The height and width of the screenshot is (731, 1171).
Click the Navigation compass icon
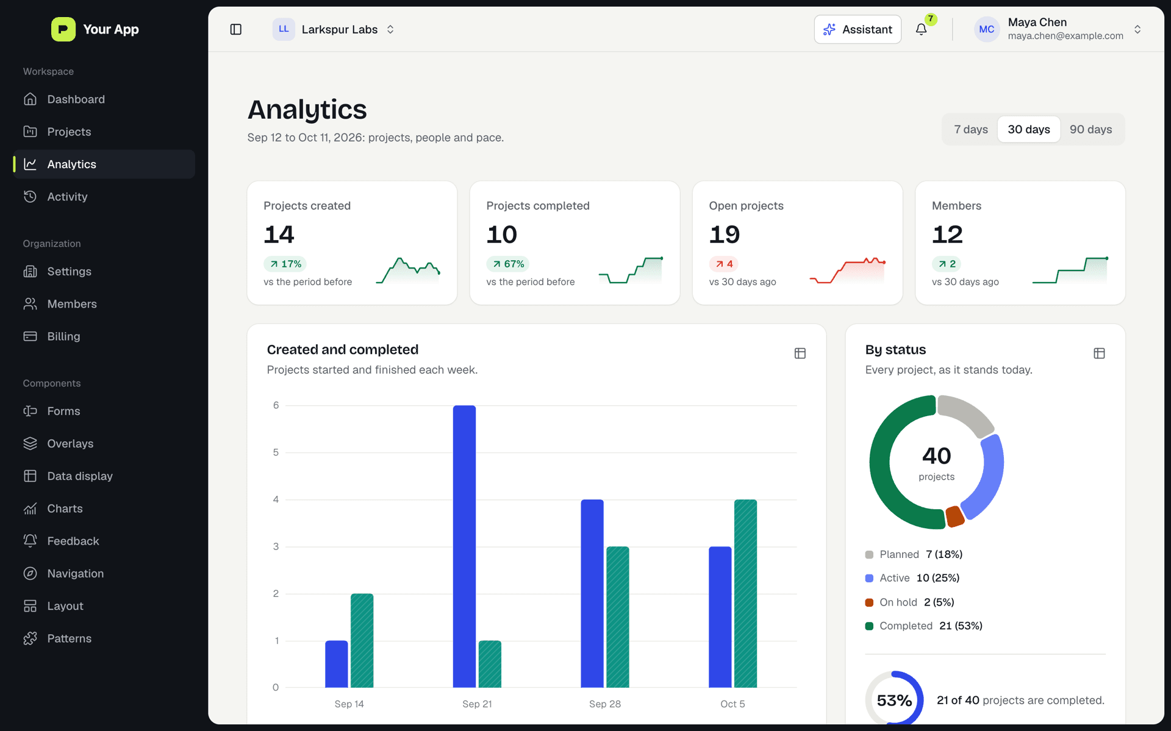coord(30,573)
